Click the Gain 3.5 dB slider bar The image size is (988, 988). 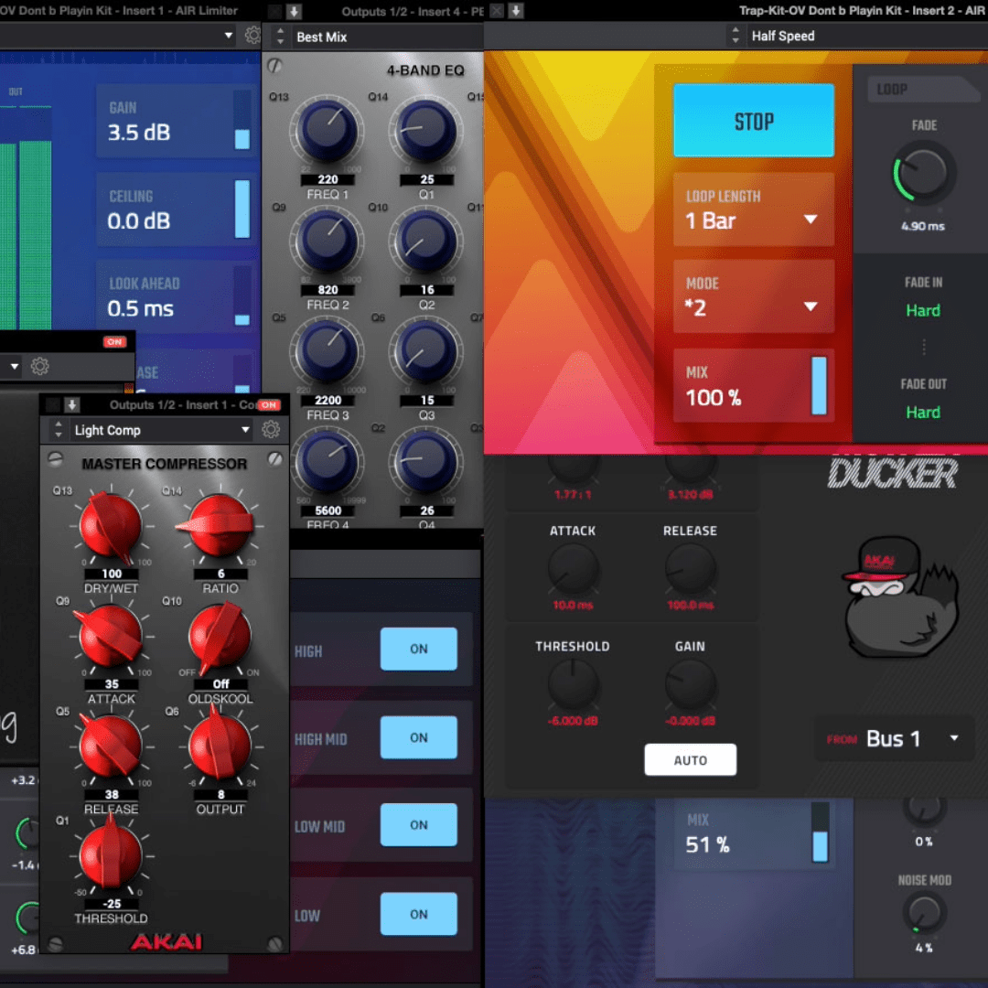(242, 120)
